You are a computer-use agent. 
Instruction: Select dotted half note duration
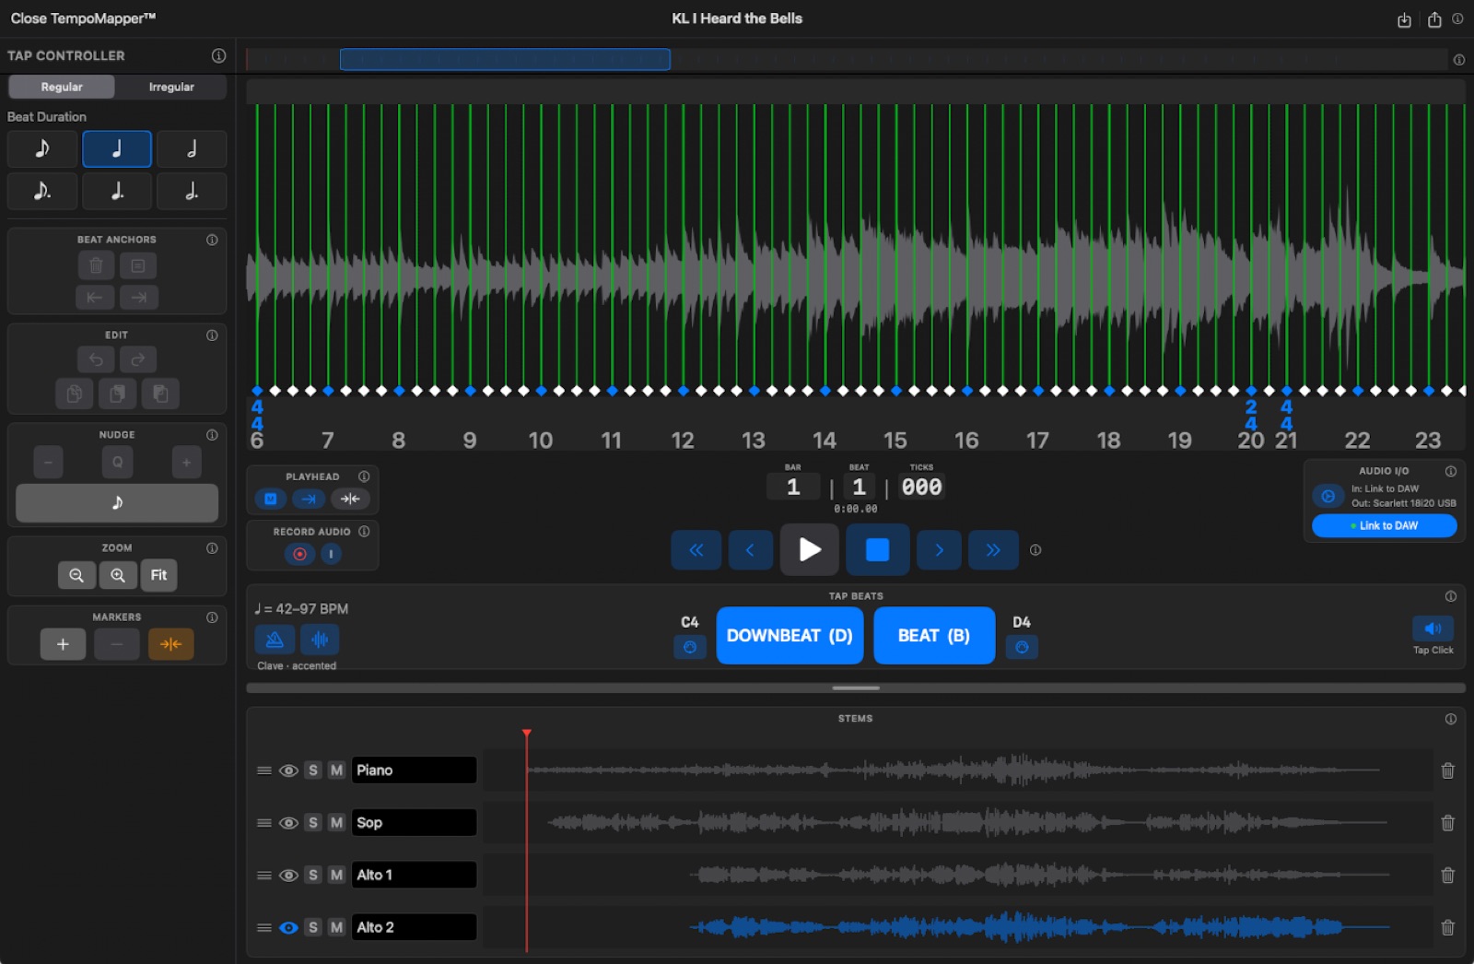(x=192, y=191)
